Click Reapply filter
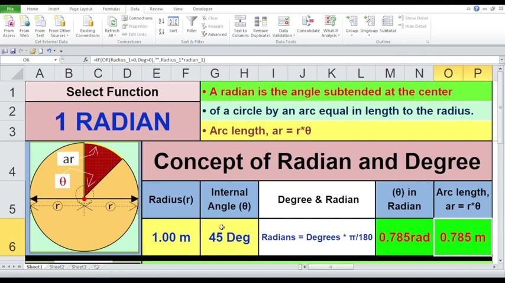This screenshot has height=283, width=505. pyautogui.click(x=212, y=27)
